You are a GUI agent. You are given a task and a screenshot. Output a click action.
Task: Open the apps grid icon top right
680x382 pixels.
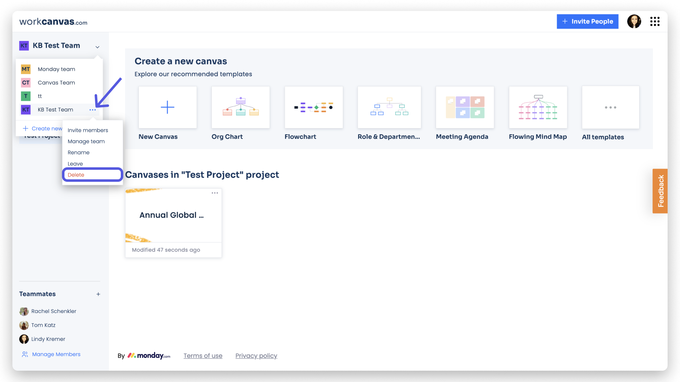[655, 21]
